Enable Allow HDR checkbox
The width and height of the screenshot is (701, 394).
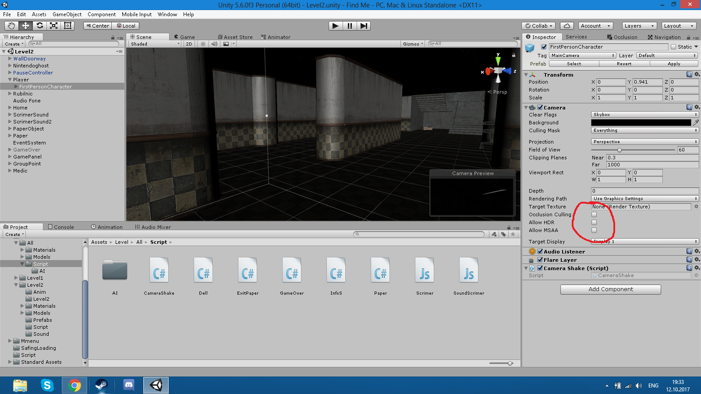tap(594, 222)
